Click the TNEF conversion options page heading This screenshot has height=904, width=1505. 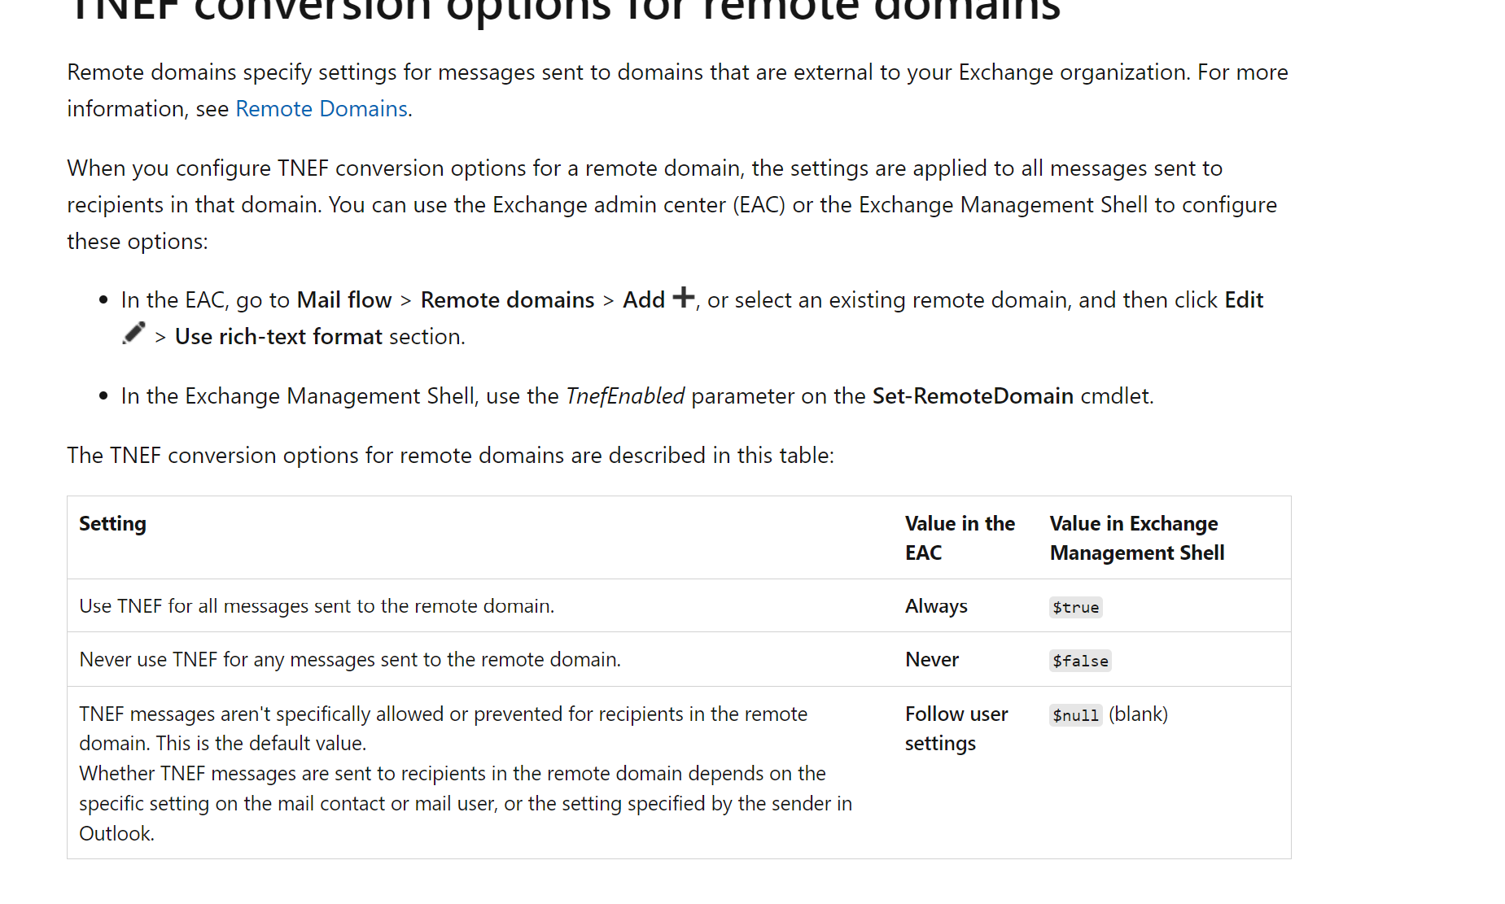(x=564, y=10)
